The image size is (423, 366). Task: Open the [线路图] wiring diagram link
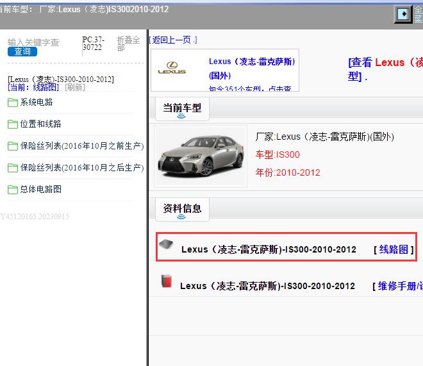394,250
